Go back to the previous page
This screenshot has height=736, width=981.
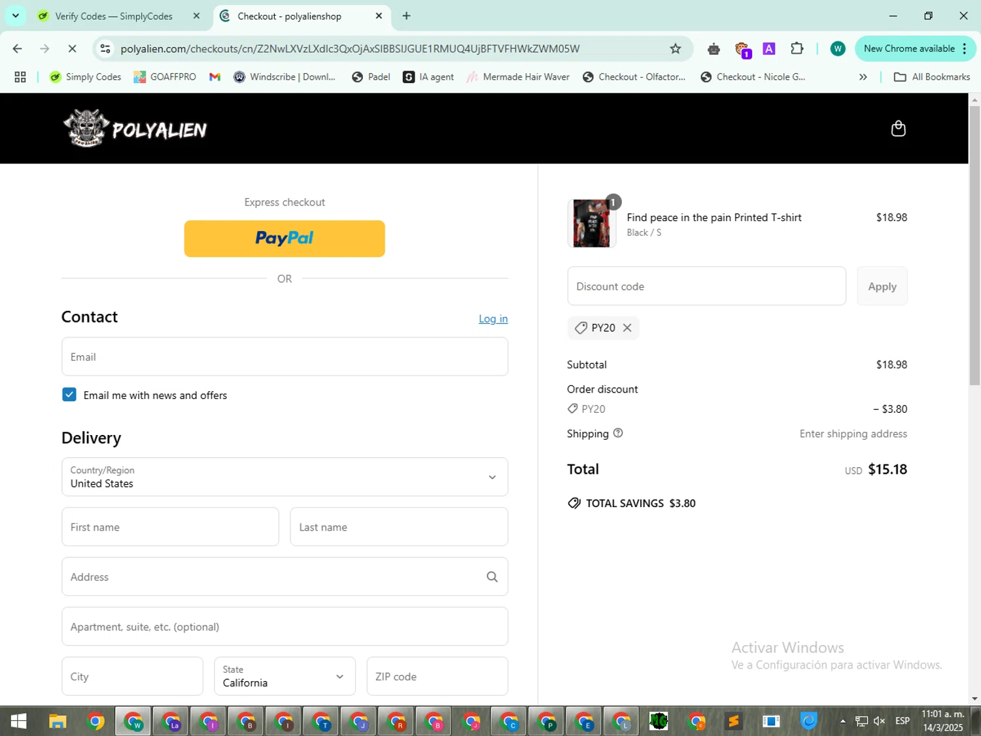18,48
